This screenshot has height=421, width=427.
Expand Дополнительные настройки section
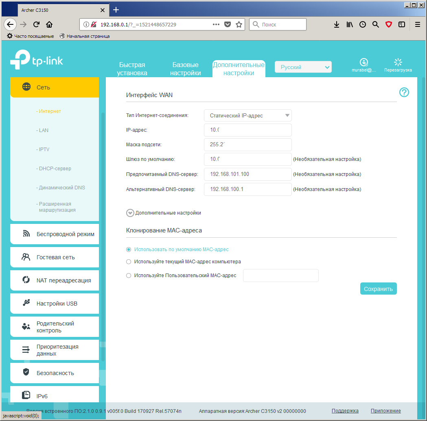click(130, 213)
